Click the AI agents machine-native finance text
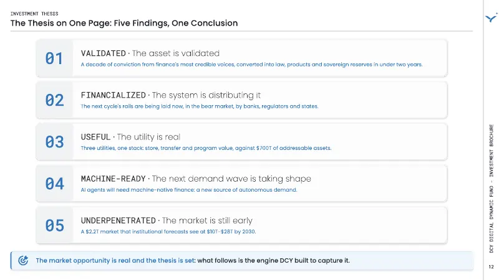Viewport: 499px width, 280px height. point(189,190)
